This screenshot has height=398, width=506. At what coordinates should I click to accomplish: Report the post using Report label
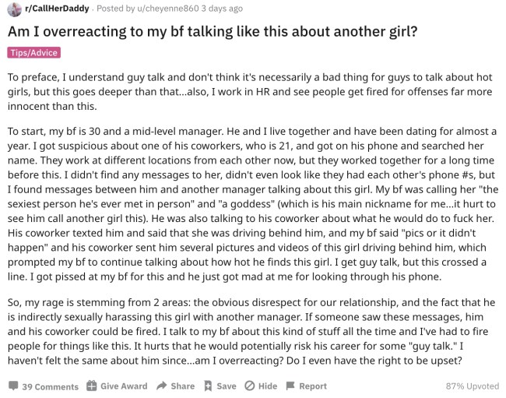click(313, 386)
